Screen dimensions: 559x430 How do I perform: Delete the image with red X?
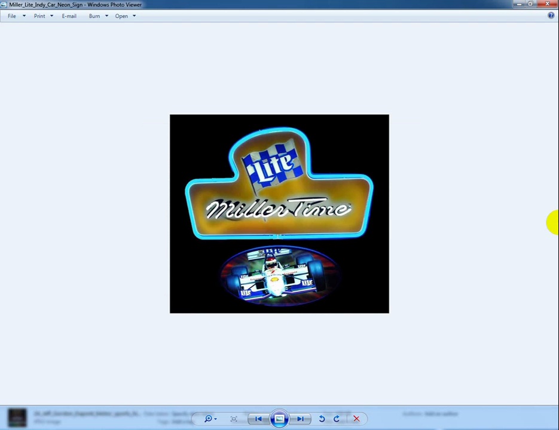(356, 419)
